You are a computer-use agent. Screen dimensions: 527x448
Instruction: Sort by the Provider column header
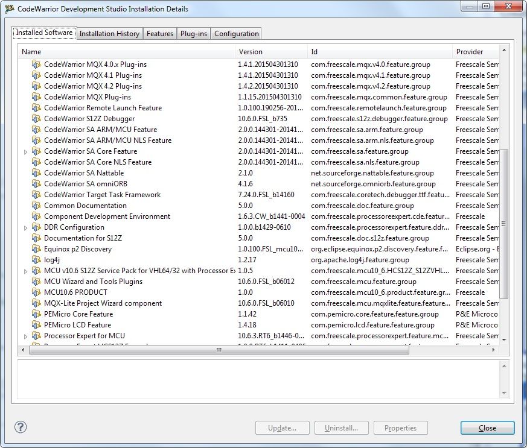click(476, 52)
